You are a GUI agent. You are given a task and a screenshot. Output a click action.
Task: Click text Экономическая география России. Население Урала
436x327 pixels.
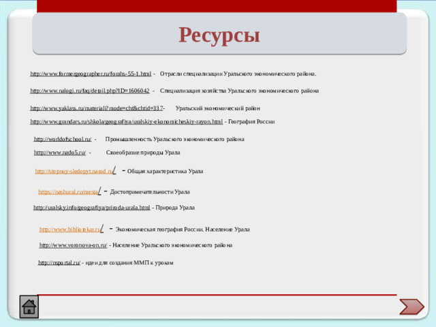[x=183, y=230]
